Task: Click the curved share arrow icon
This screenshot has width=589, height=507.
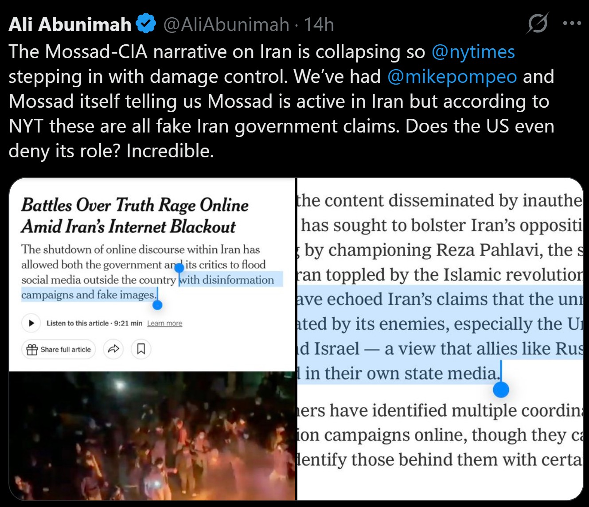Action: click(x=113, y=349)
